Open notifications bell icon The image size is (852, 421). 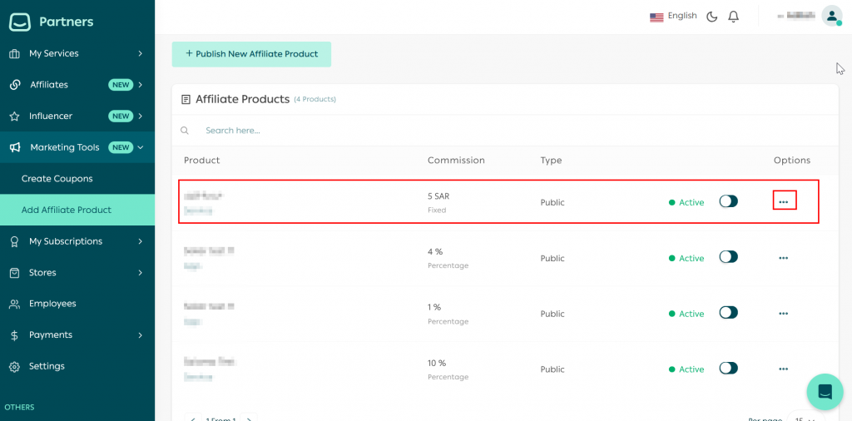coord(733,17)
